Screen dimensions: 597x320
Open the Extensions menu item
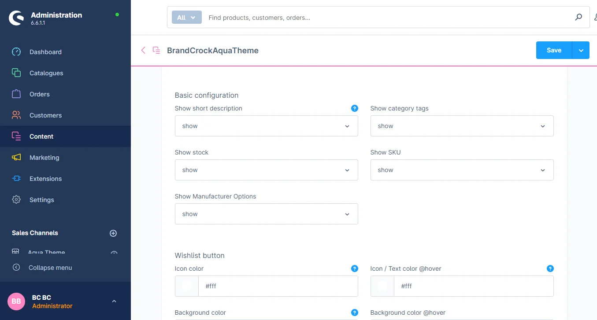(x=45, y=179)
